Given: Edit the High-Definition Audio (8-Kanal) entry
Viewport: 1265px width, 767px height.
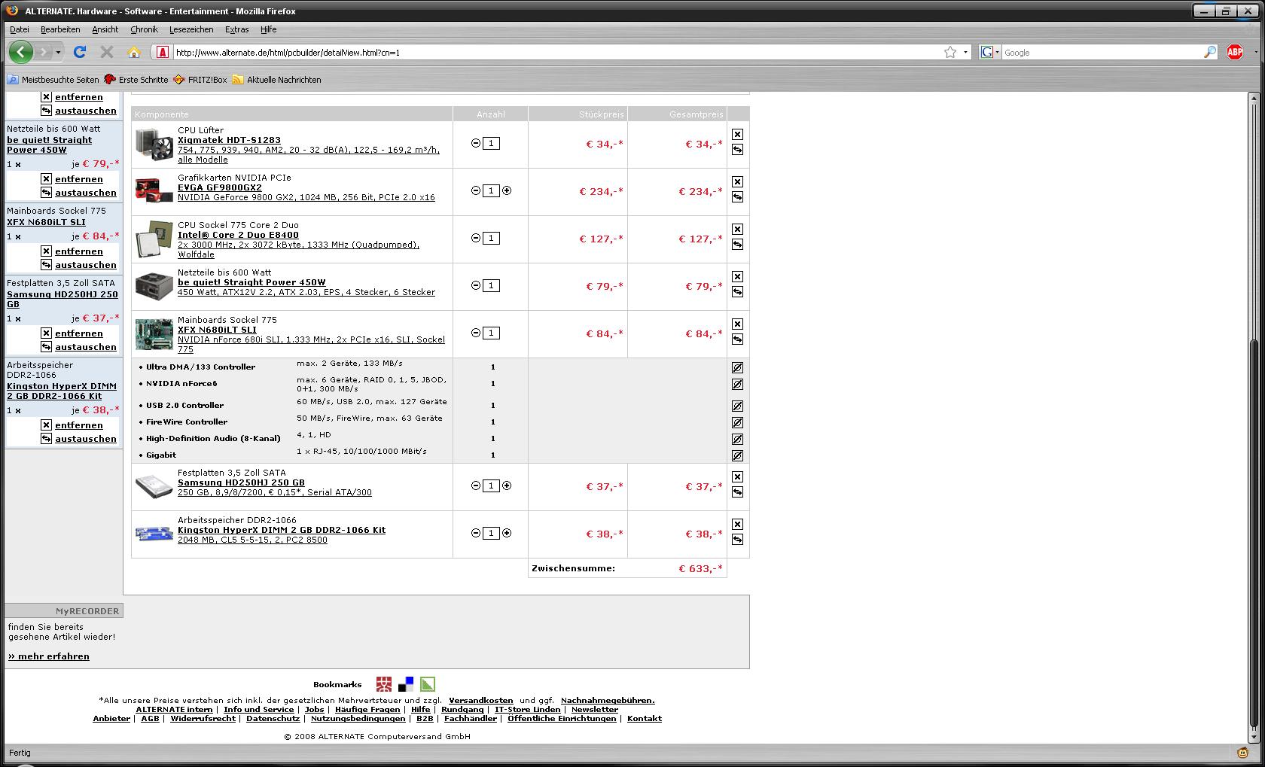Looking at the screenshot, I should pyautogui.click(x=737, y=439).
